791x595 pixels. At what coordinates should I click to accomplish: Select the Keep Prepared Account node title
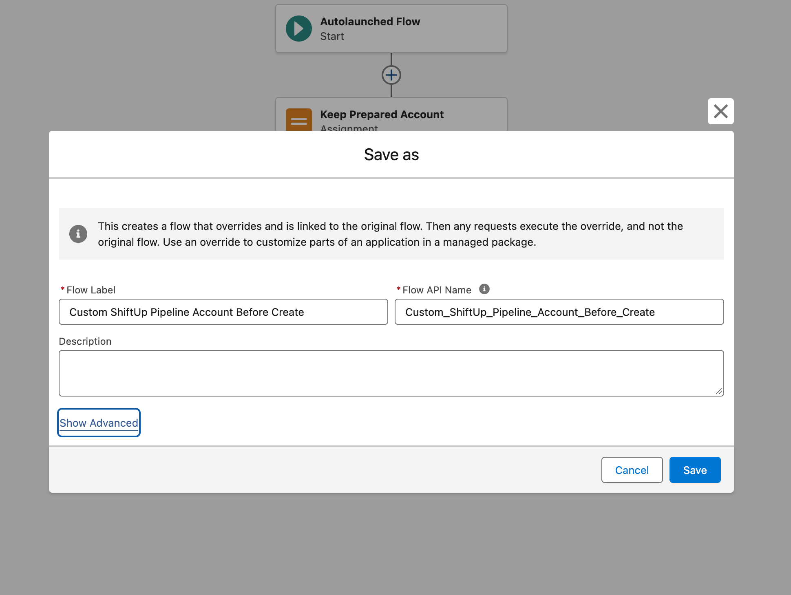pos(382,115)
